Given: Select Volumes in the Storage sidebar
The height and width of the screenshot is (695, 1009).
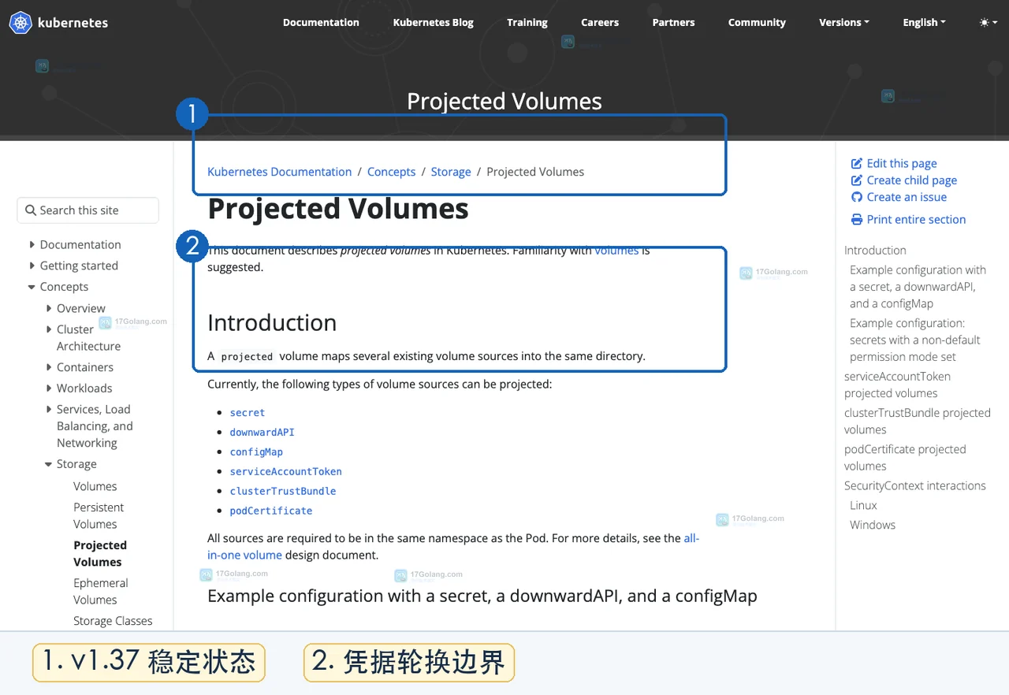Looking at the screenshot, I should pyautogui.click(x=95, y=486).
